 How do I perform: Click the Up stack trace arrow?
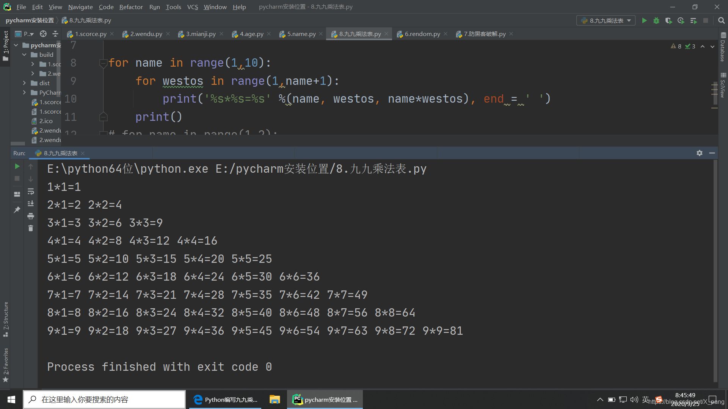coord(31,166)
